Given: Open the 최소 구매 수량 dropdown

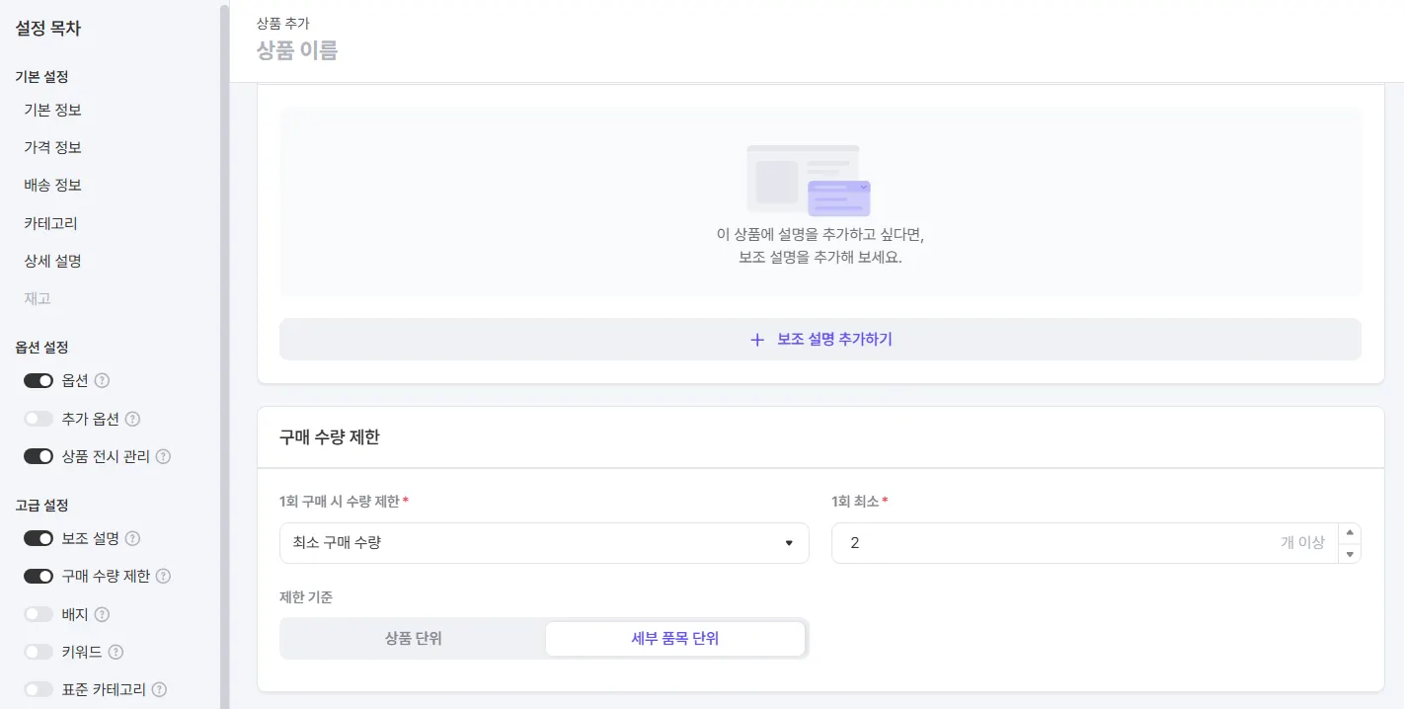Looking at the screenshot, I should tap(544, 543).
